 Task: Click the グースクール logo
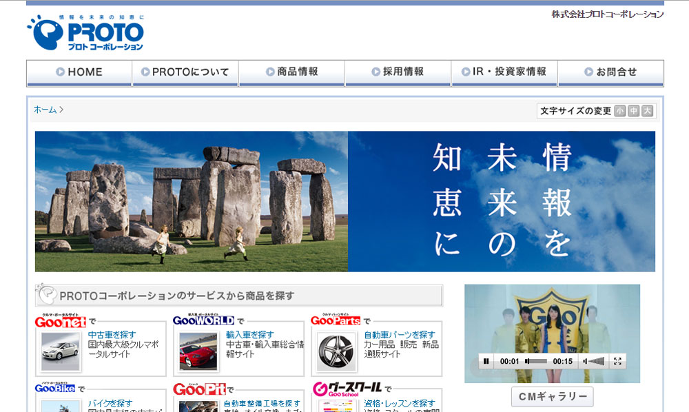click(x=347, y=389)
